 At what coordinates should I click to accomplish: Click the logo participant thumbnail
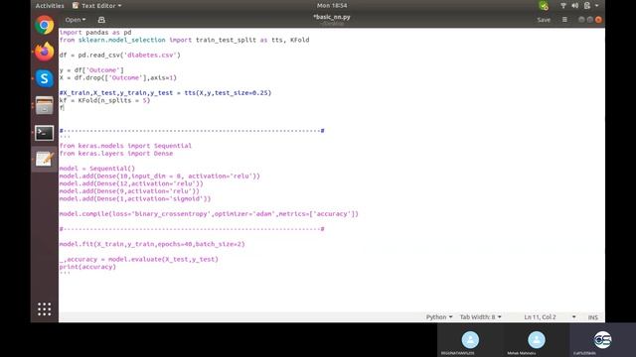point(602,339)
